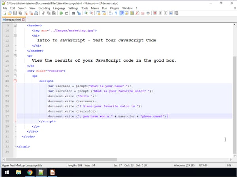Image resolution: width=237 pixels, height=177 pixels.
Task: Open the Windows Start menu
Action: [x=7, y=172]
